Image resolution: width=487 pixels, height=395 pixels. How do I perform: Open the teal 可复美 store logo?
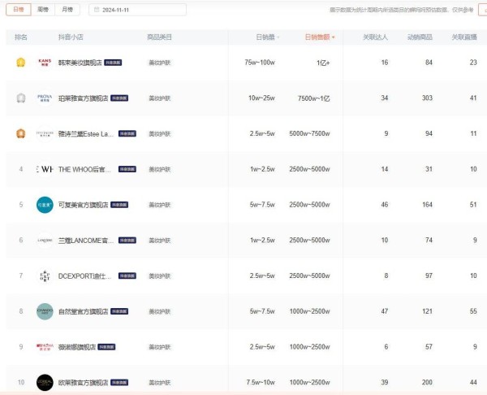click(x=45, y=205)
